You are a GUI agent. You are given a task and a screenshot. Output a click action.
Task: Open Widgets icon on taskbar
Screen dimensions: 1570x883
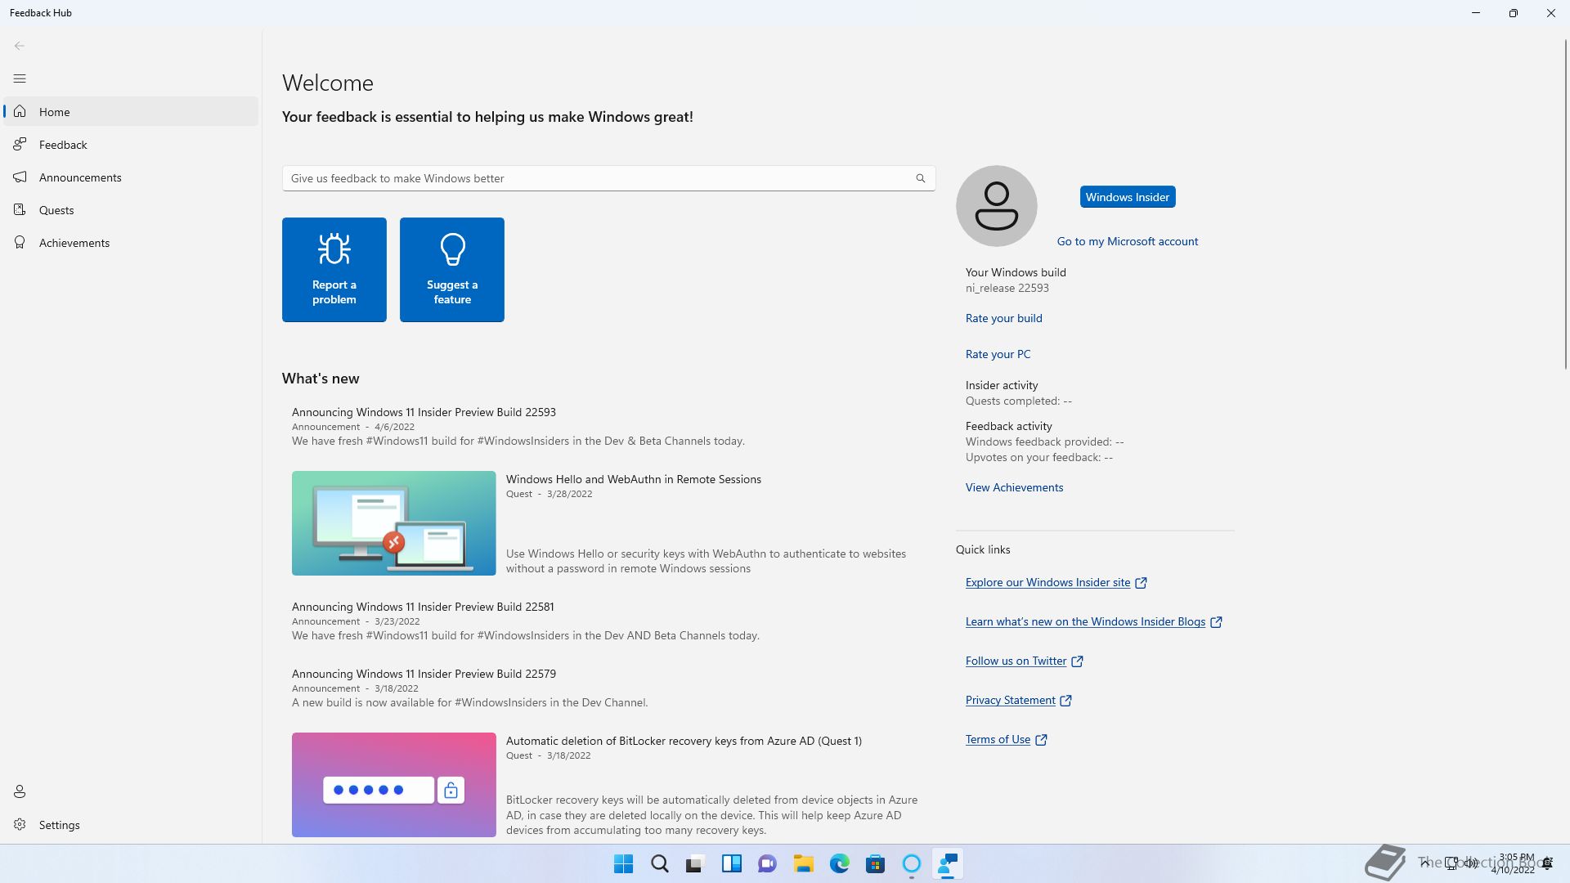coord(731,864)
